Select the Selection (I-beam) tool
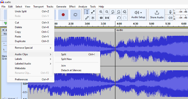 (x=87, y=12)
